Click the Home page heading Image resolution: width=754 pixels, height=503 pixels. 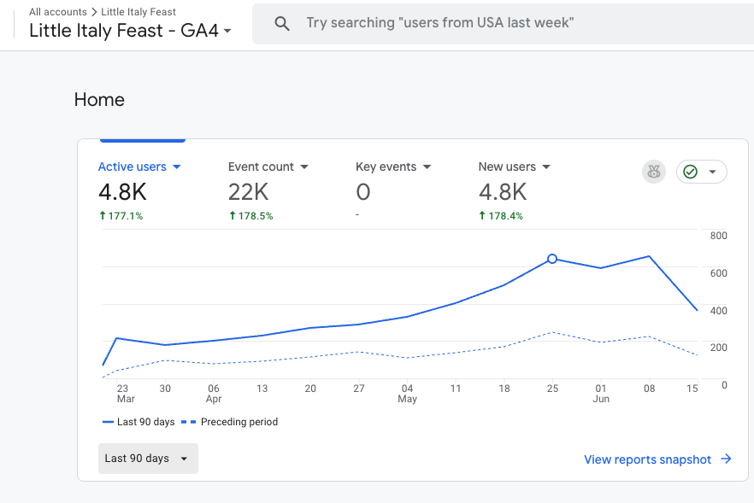click(x=99, y=100)
